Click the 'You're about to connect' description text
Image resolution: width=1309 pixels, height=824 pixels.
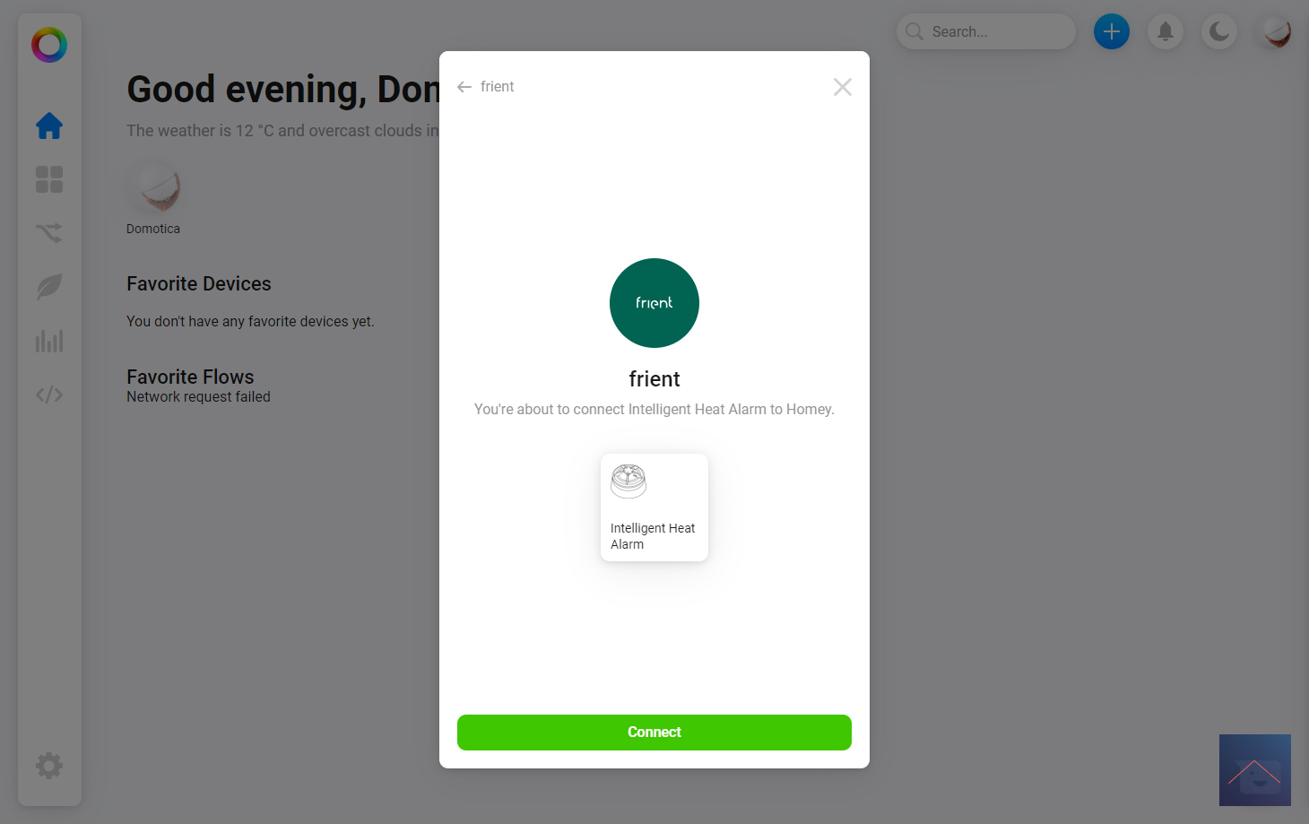(x=654, y=409)
